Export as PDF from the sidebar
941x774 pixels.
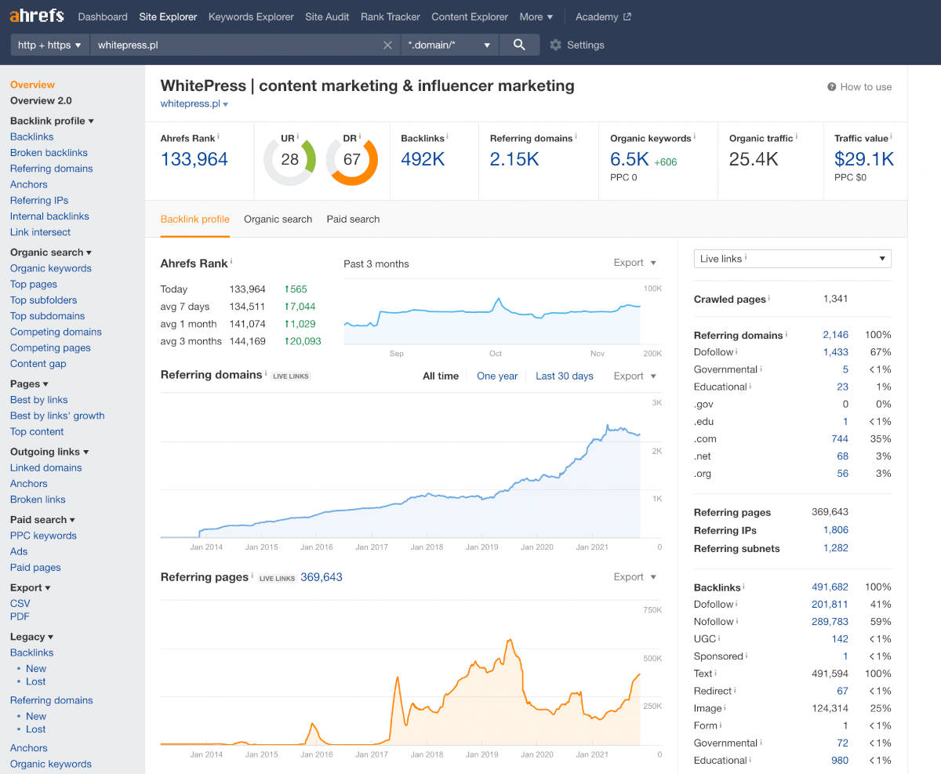coord(20,616)
